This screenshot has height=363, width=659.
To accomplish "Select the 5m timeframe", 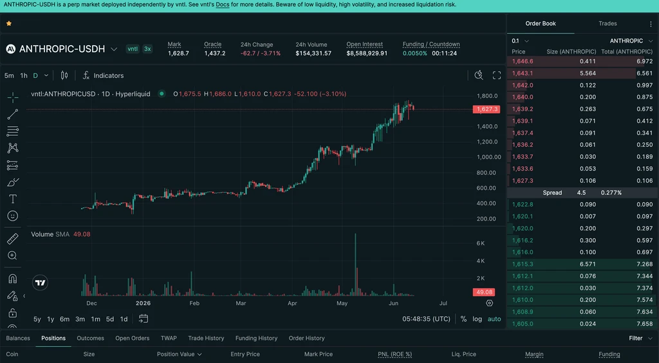I will click(9, 76).
